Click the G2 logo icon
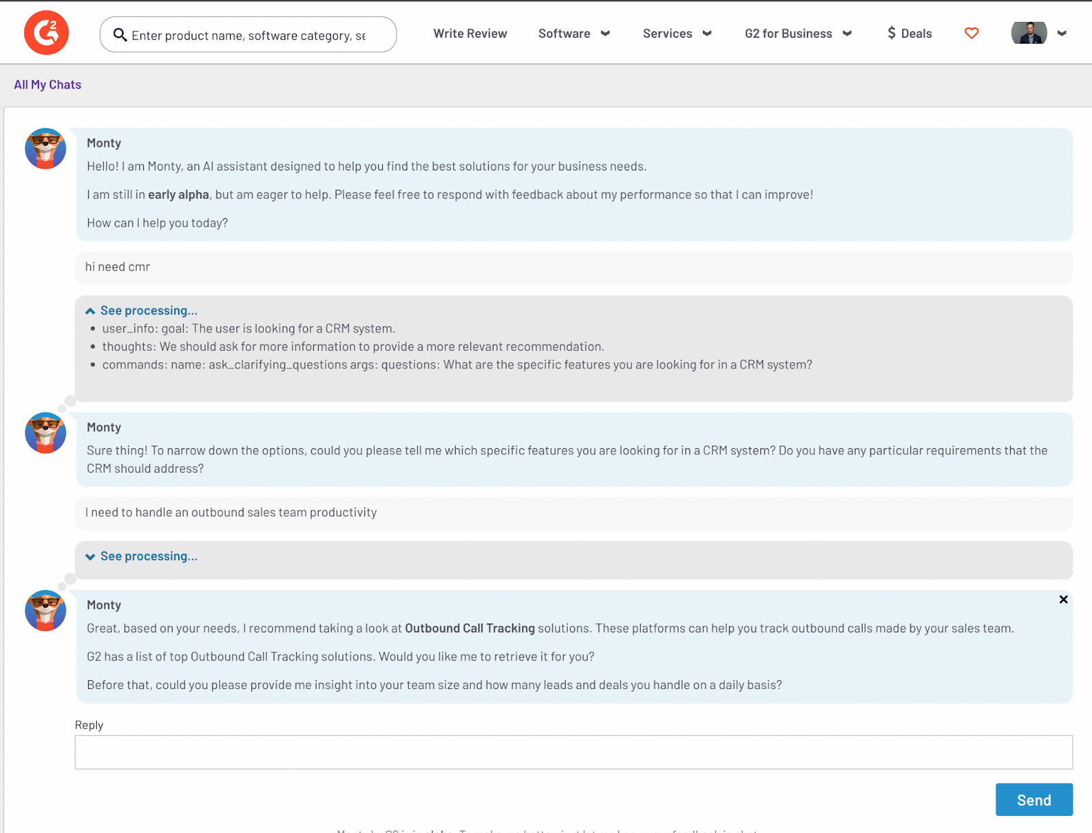Viewport: 1092px width, 833px height. (x=46, y=33)
